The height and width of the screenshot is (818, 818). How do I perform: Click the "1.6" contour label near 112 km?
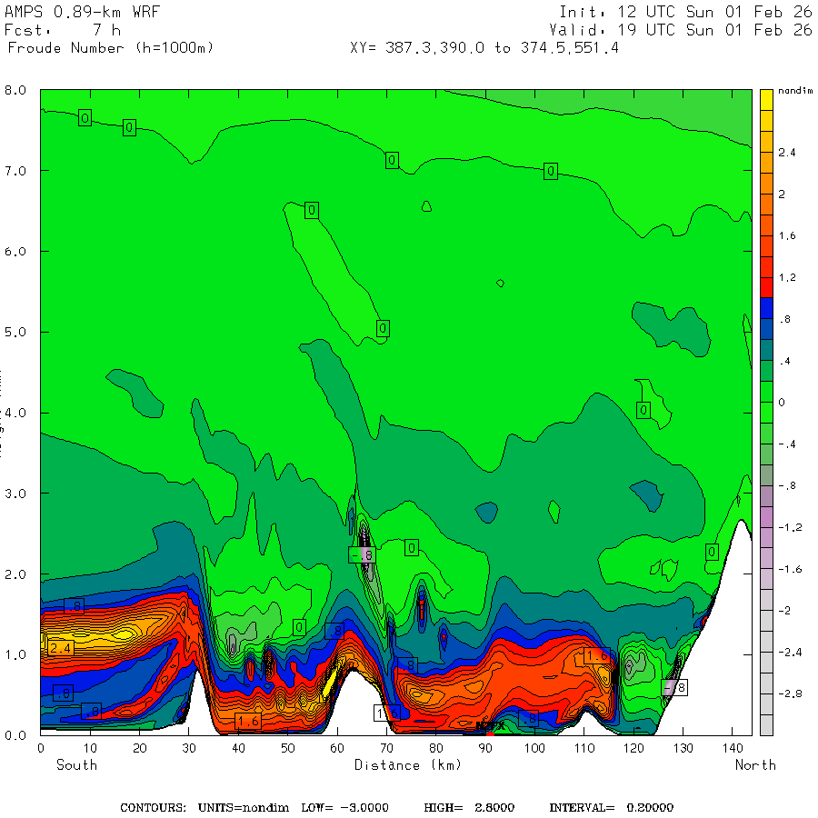(x=597, y=655)
